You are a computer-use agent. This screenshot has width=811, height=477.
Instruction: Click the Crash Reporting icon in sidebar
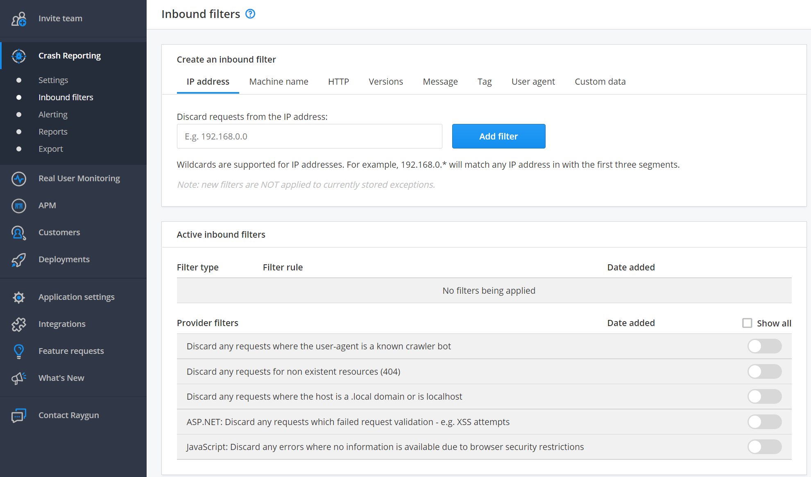tap(19, 55)
